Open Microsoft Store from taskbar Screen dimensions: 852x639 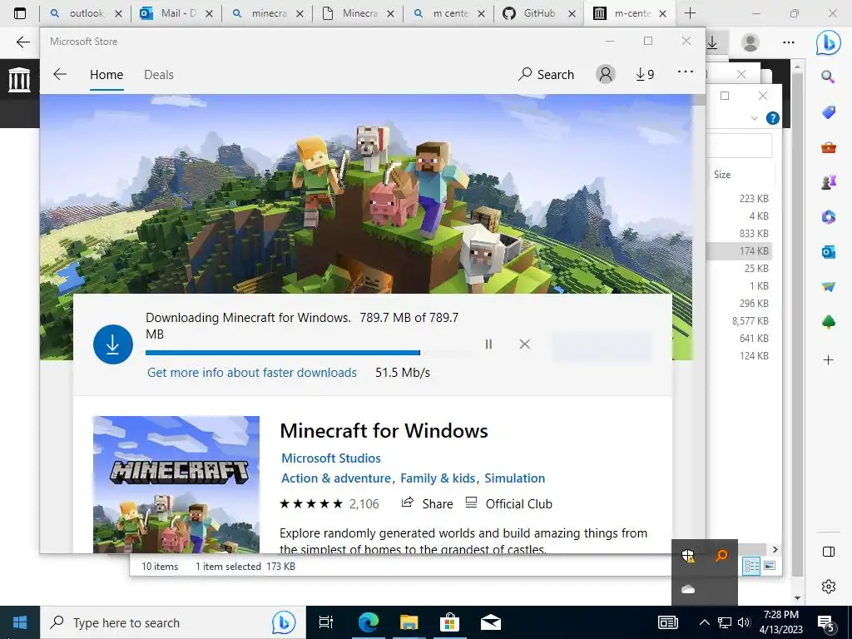click(450, 622)
